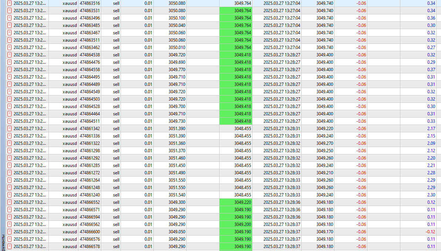Select the order icon on row 474861240
The height and width of the screenshot is (251, 441).
click(9, 195)
